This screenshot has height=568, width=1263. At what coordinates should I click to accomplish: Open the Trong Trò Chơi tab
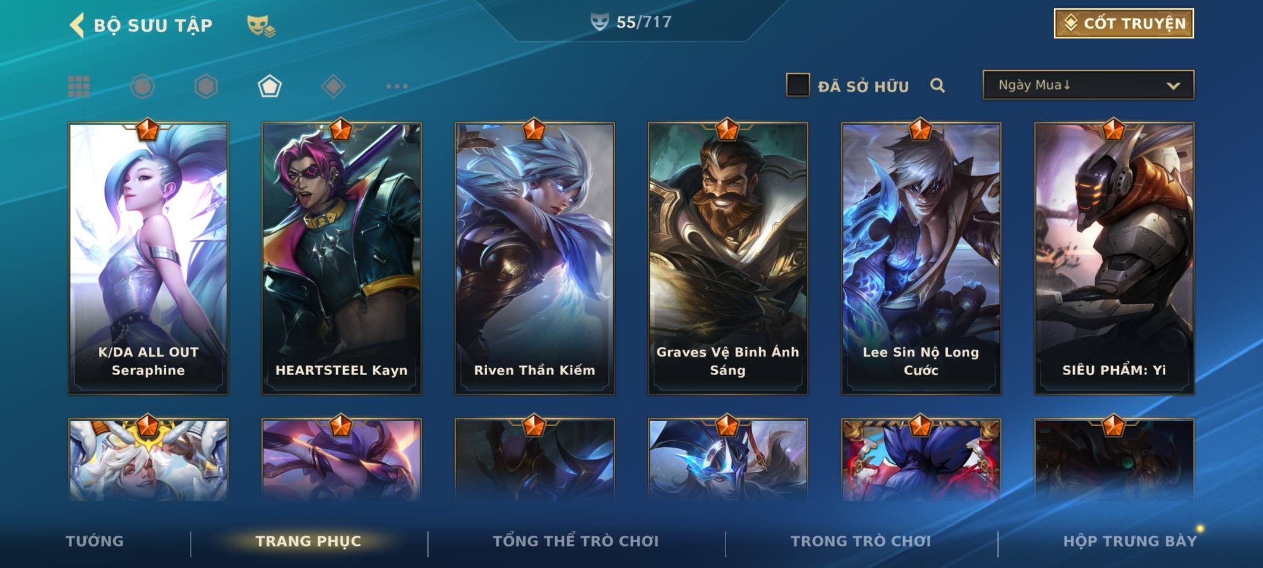point(861,541)
